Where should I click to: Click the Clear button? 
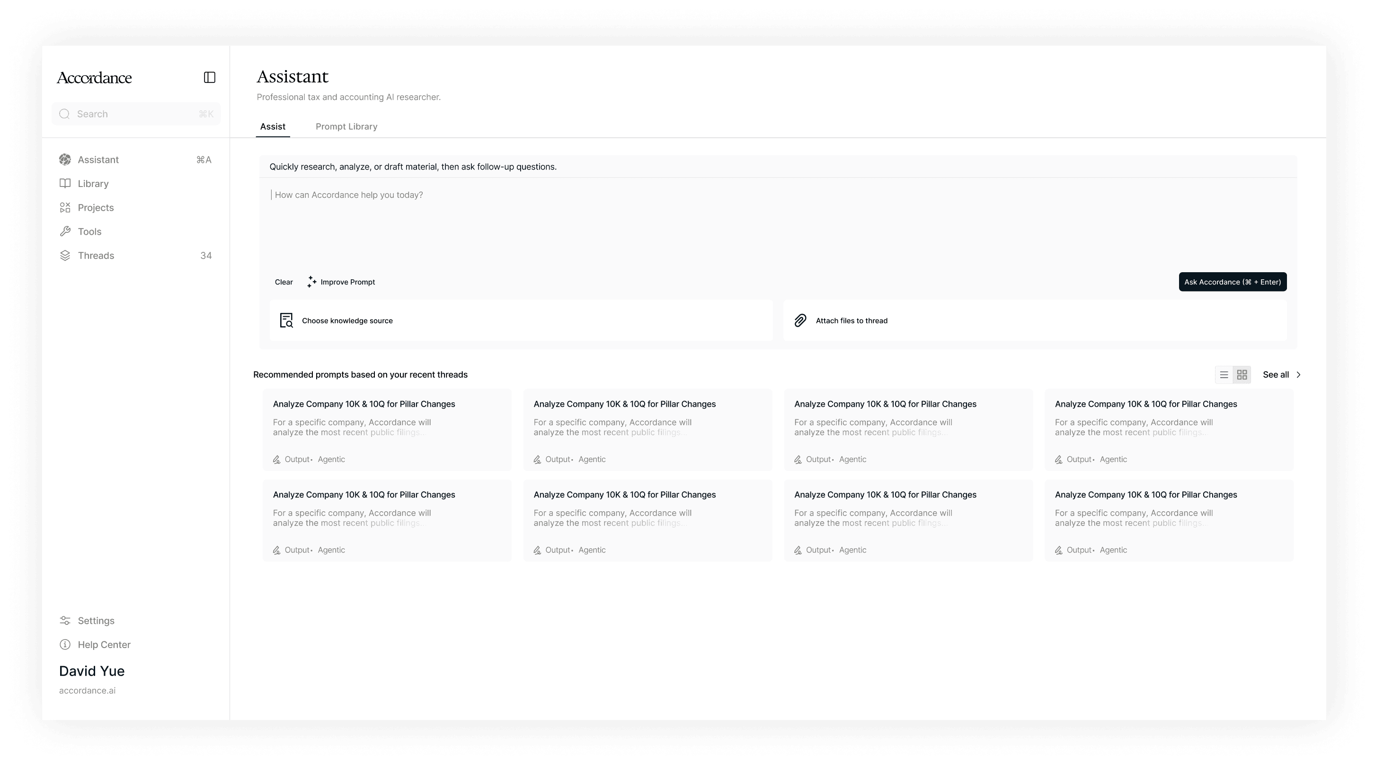284,282
